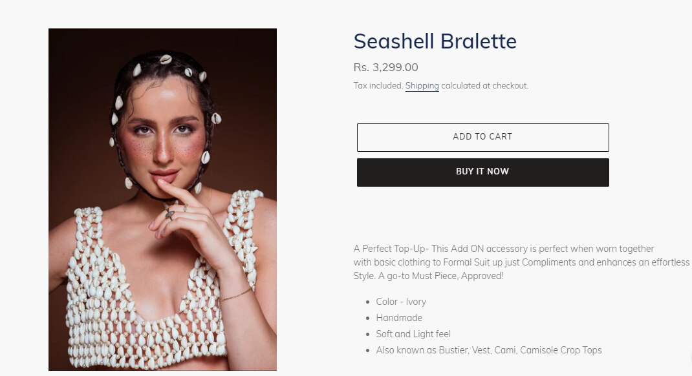Click the bullet dot before 'Color - Ivory'
Viewport: 692px width, 376px height.
(x=367, y=302)
